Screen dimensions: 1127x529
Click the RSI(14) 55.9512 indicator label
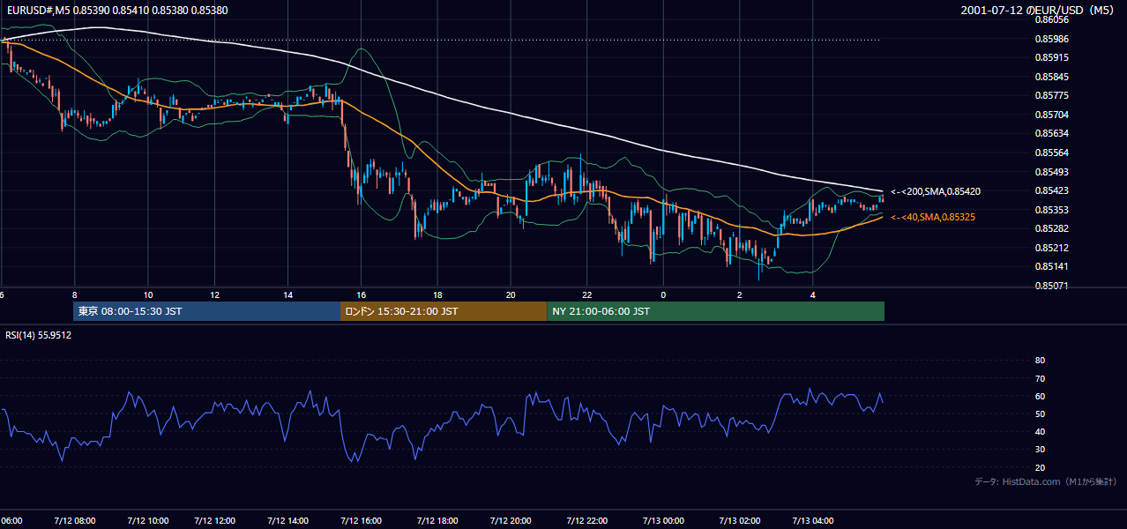[39, 335]
